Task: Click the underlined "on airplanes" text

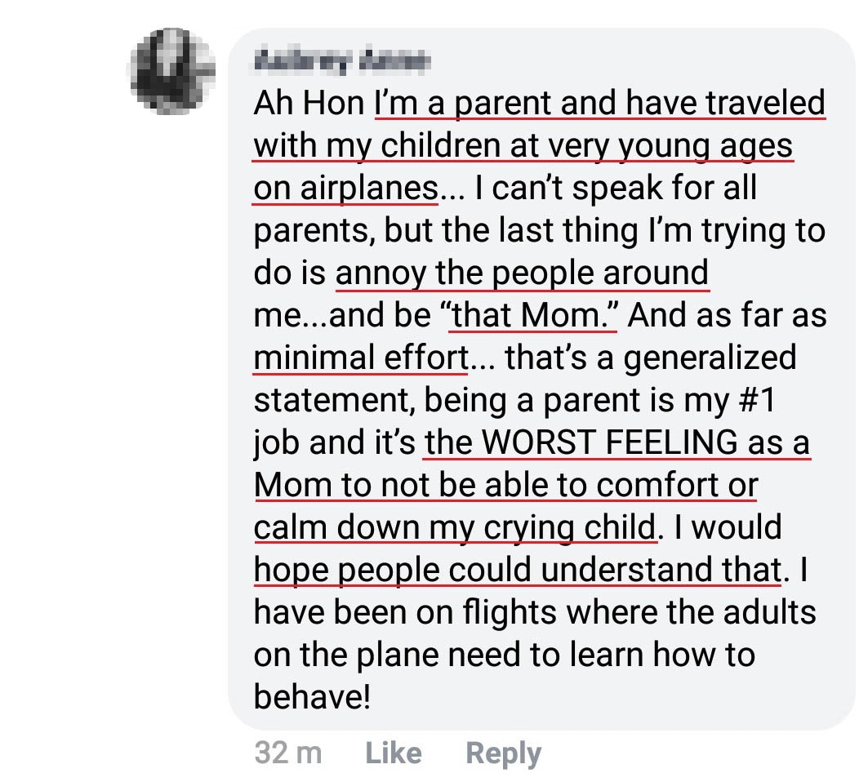Action: click(x=346, y=189)
